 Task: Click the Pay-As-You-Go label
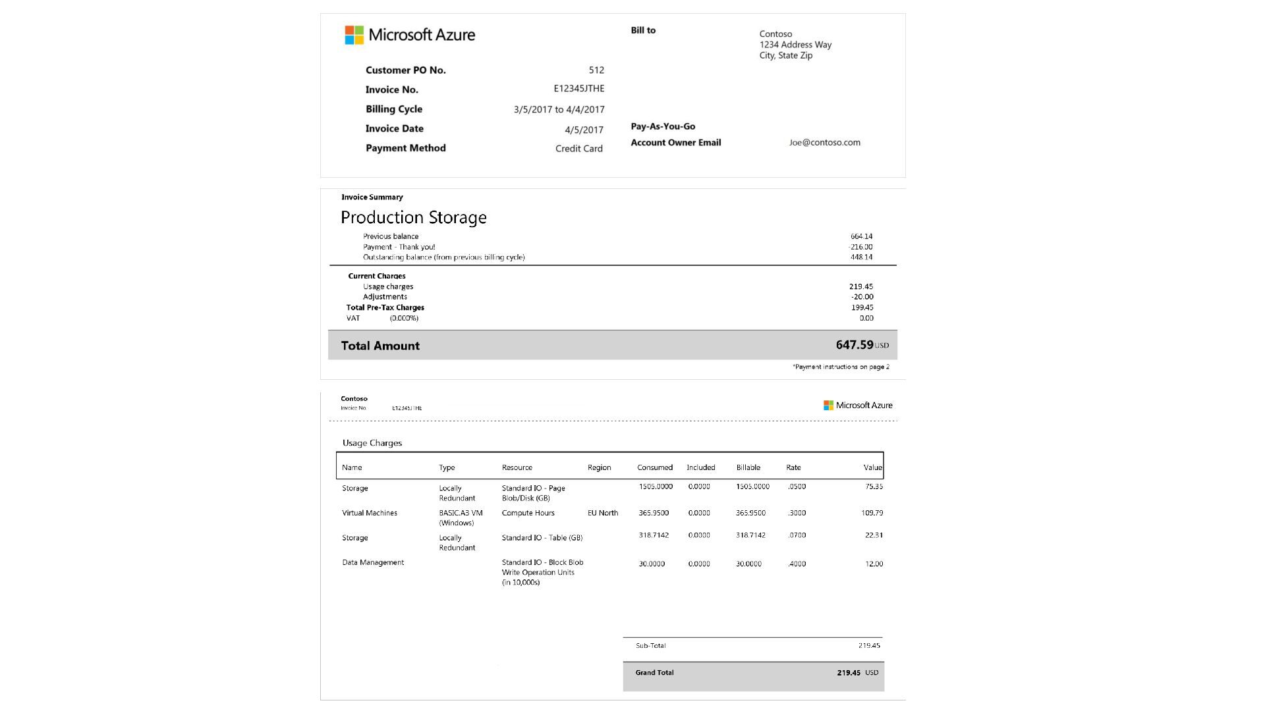663,126
